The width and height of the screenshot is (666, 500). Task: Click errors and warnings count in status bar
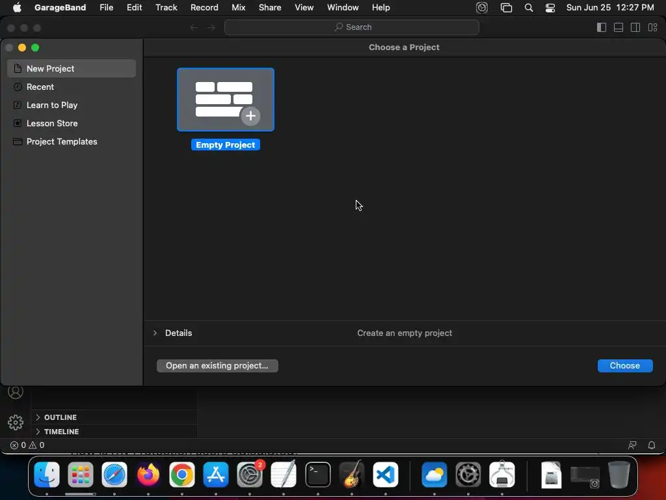27,445
